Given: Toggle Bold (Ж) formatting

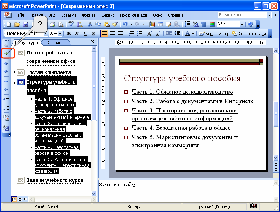Looking at the screenshot, I should 69,34.
